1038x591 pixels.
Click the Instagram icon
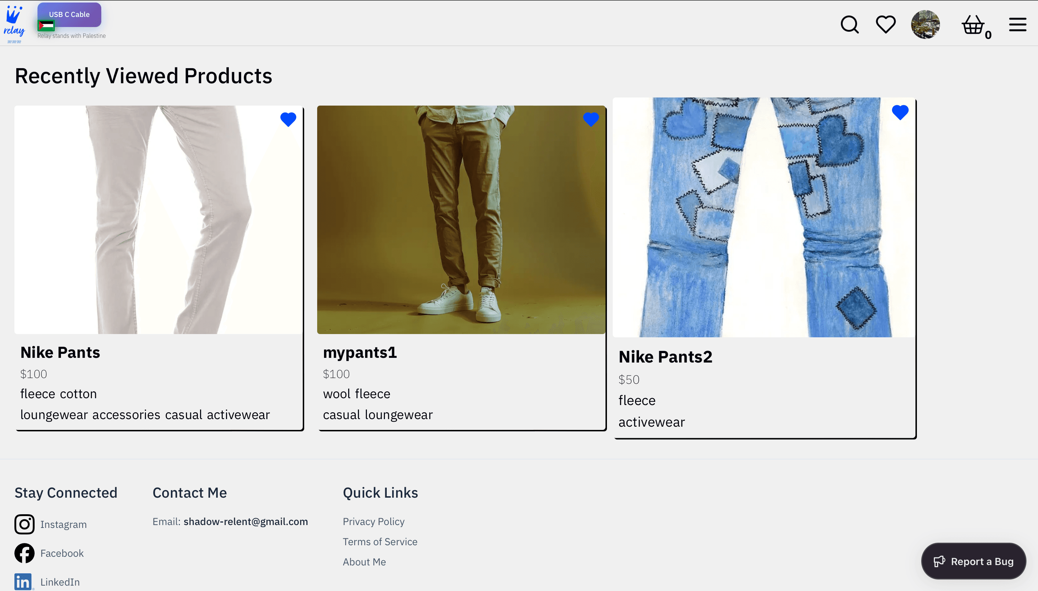[x=25, y=524]
